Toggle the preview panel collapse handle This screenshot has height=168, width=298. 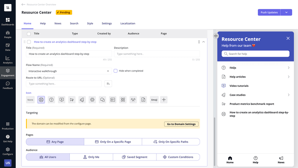coord(216,36)
